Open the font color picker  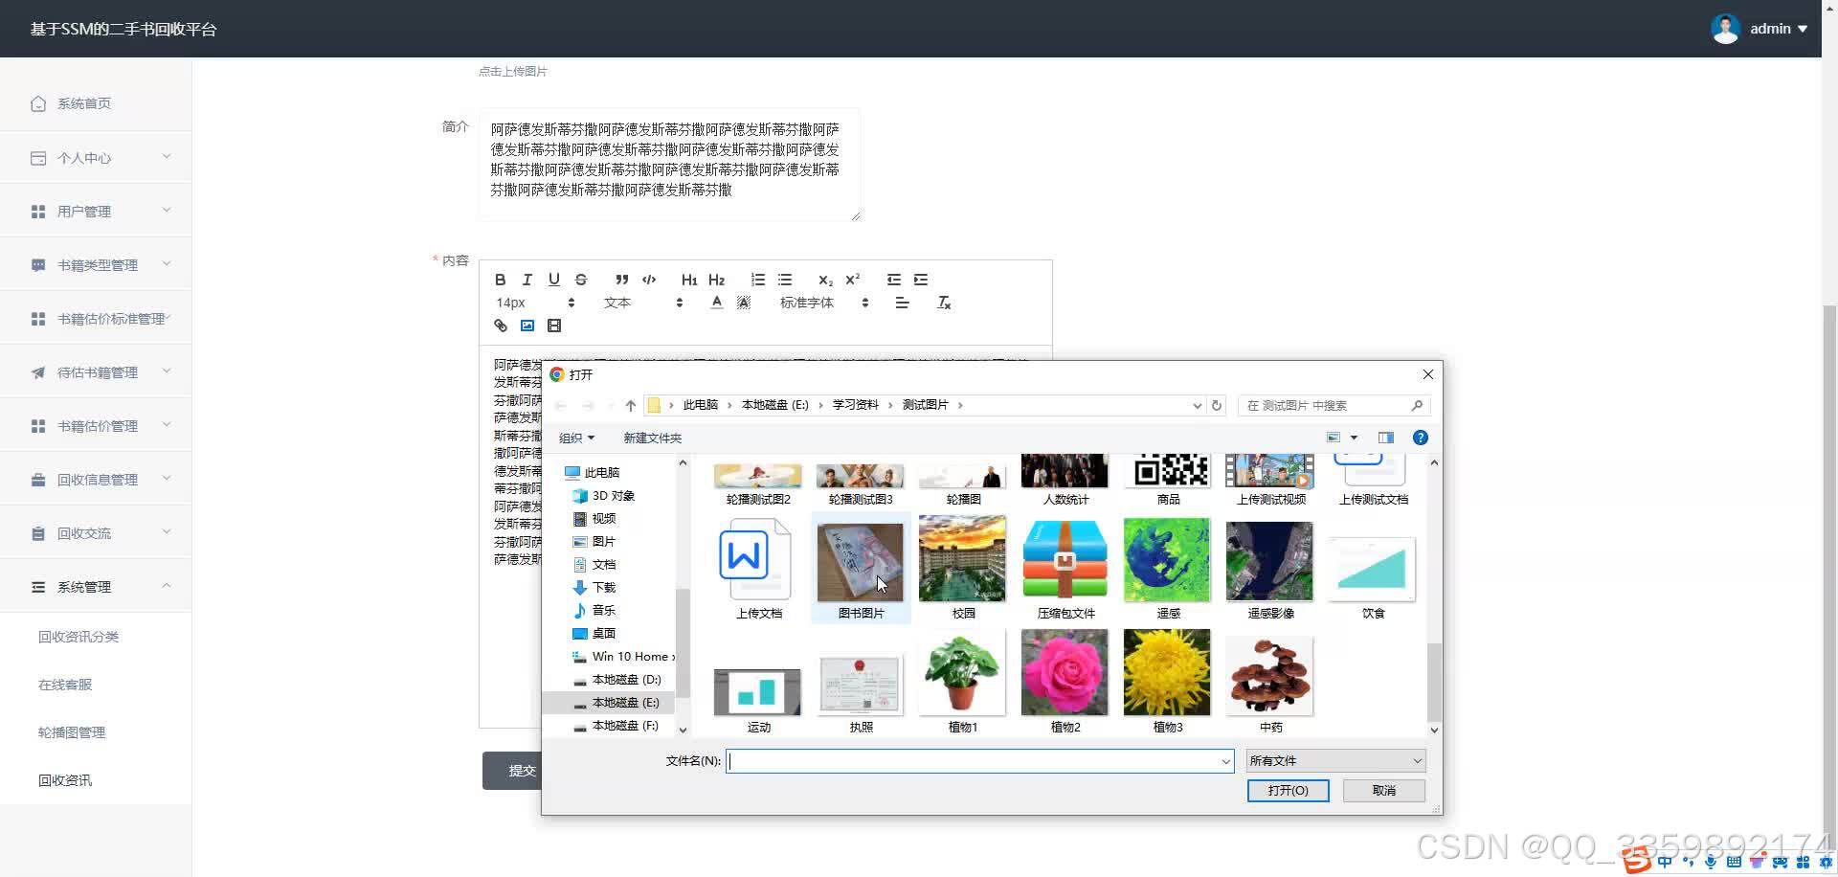pyautogui.click(x=716, y=302)
